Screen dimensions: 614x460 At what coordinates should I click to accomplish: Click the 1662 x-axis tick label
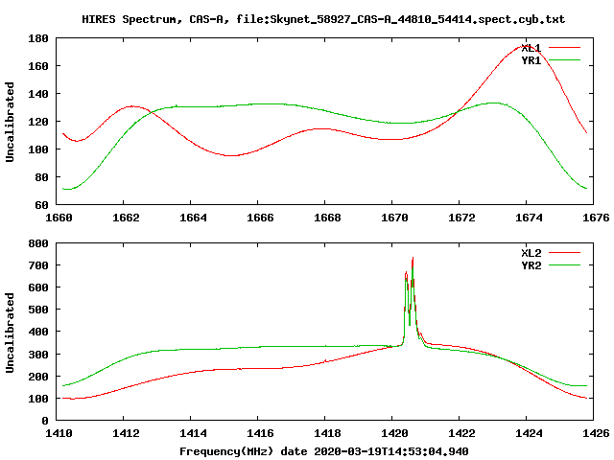click(126, 218)
